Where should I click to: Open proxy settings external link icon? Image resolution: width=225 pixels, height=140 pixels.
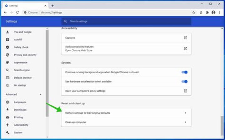pyautogui.click(x=186, y=91)
